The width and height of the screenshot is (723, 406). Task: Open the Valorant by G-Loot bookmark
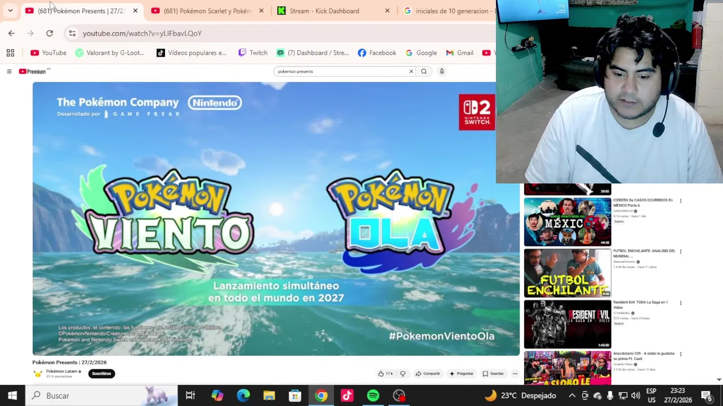(110, 52)
